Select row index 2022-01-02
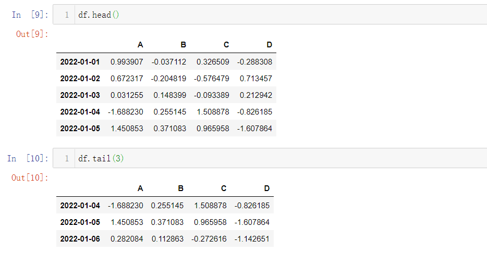487x253 pixels. [x=80, y=79]
